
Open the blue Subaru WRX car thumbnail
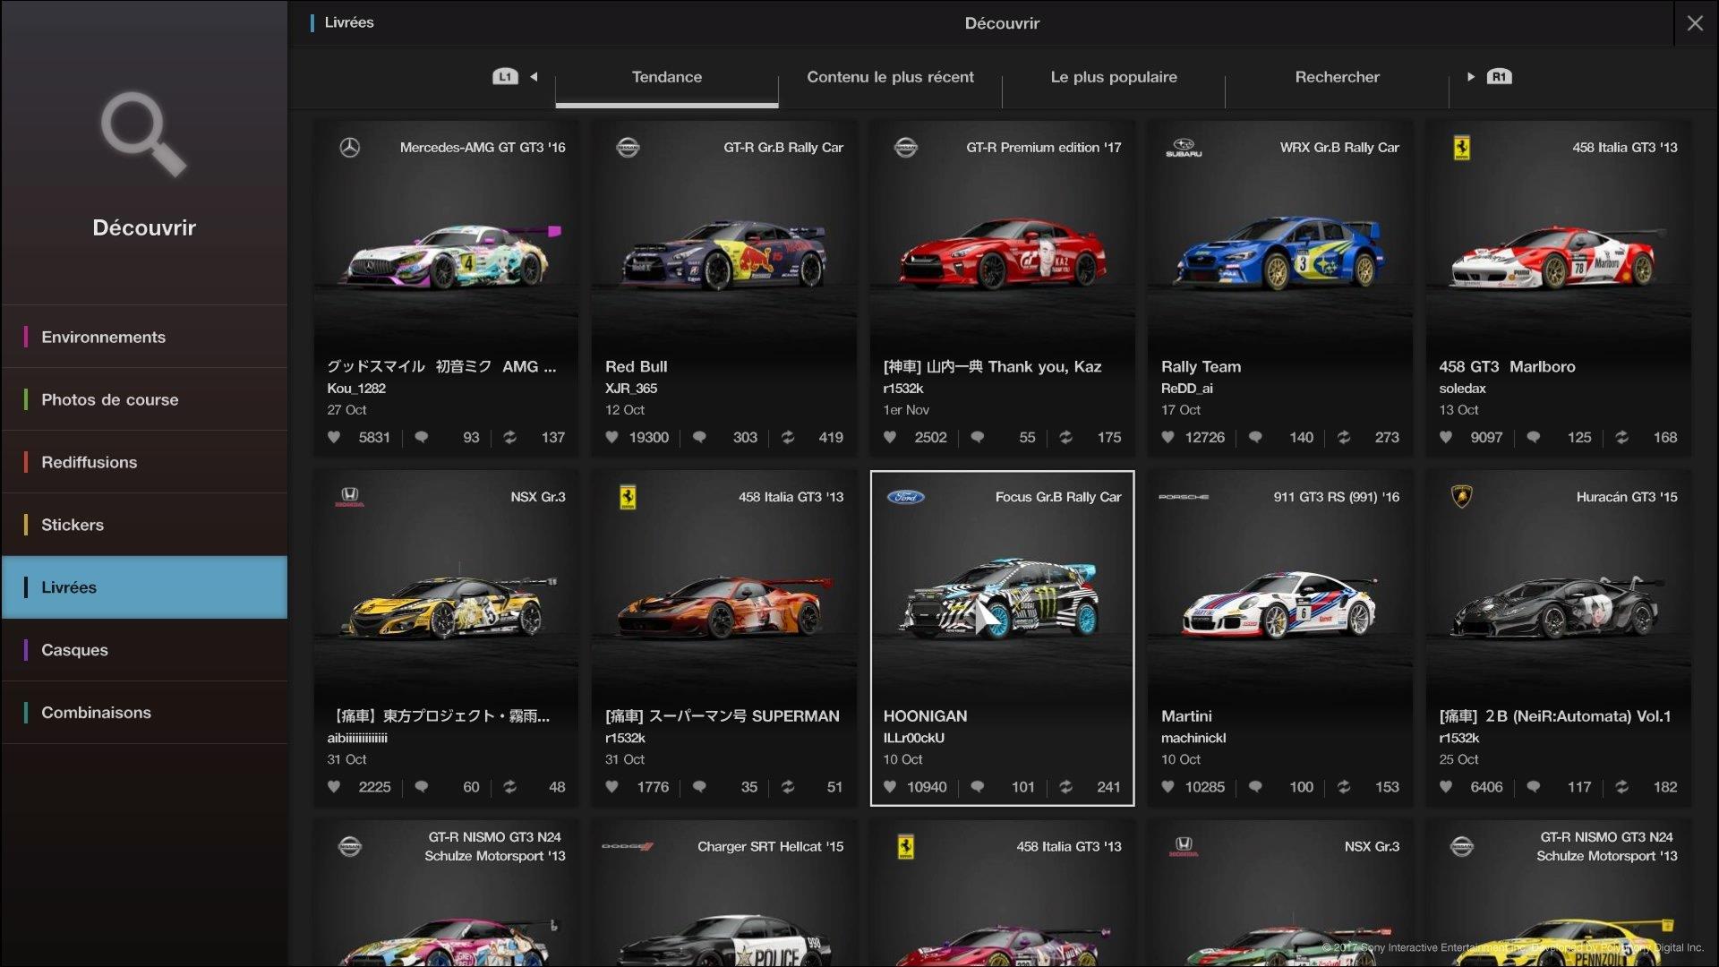1280,253
